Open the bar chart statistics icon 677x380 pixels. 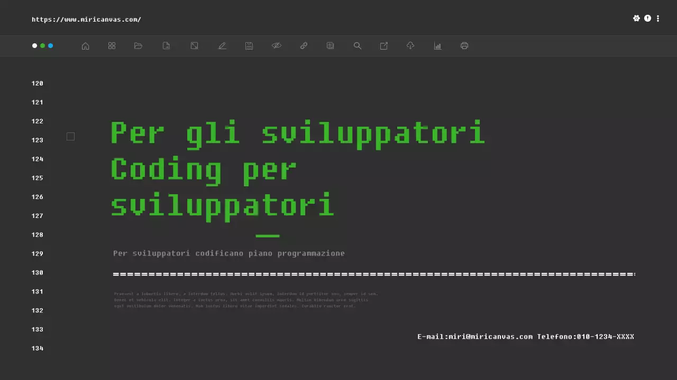pos(437,46)
